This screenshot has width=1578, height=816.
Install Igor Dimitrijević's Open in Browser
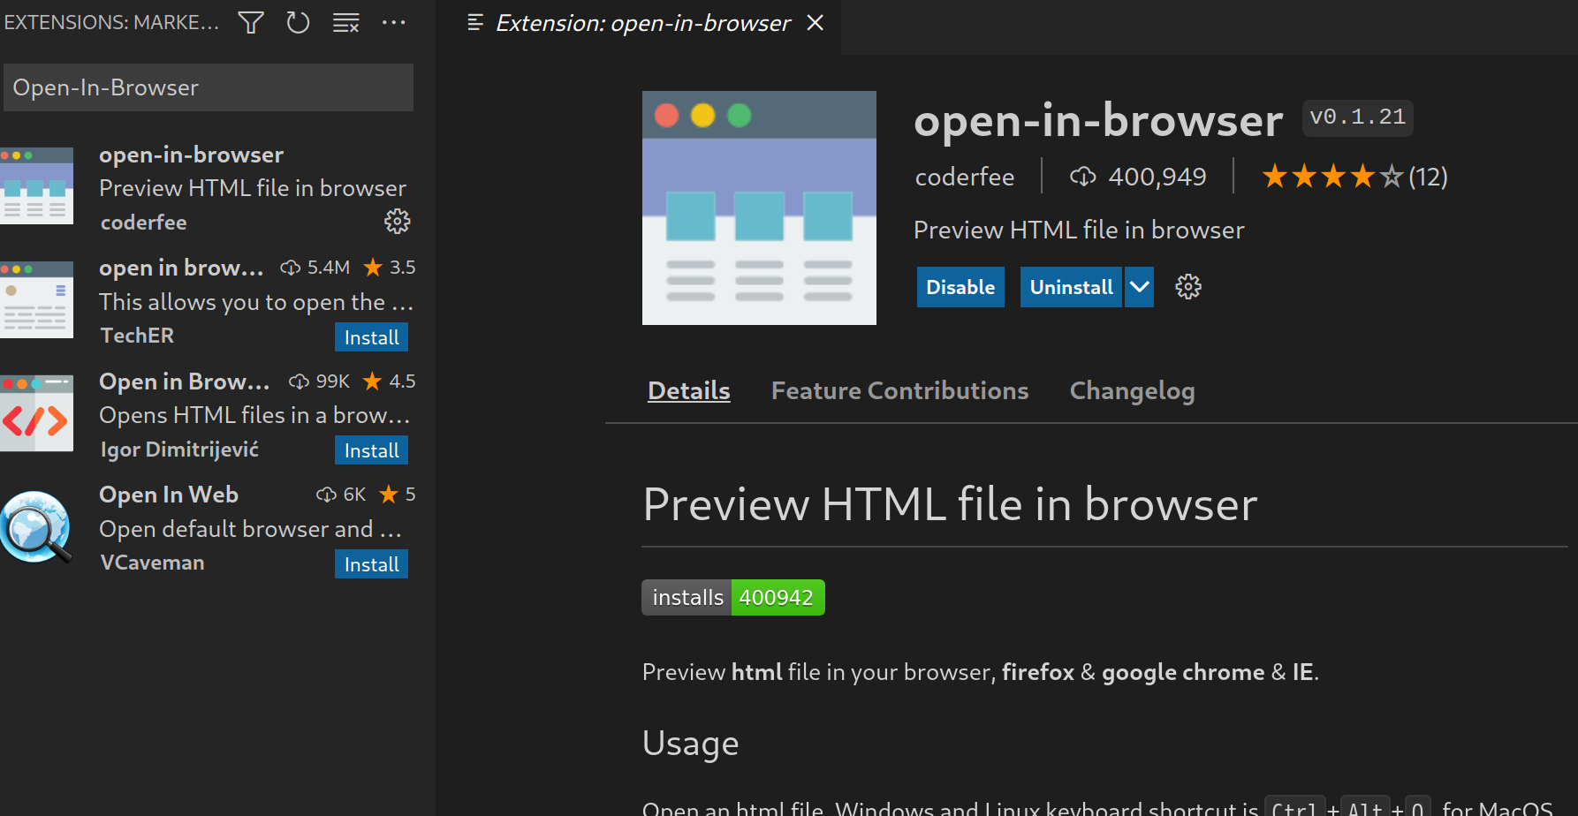click(x=371, y=450)
